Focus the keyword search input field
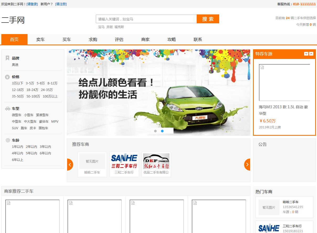Image resolution: width=317 pixels, height=233 pixels. [x=146, y=19]
